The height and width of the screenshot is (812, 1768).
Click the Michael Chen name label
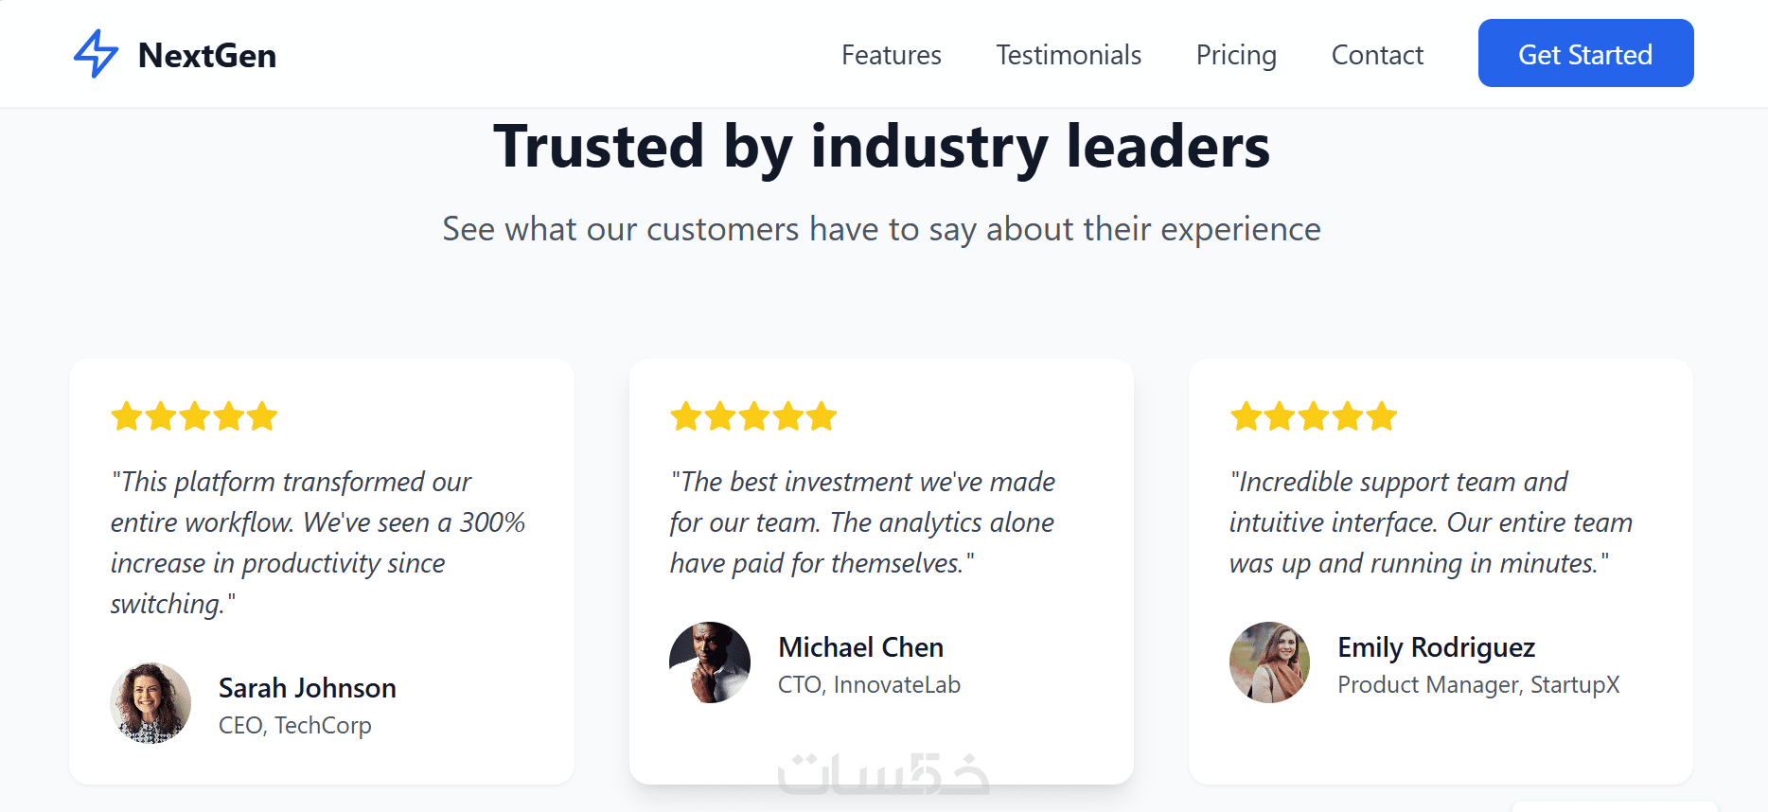[860, 647]
